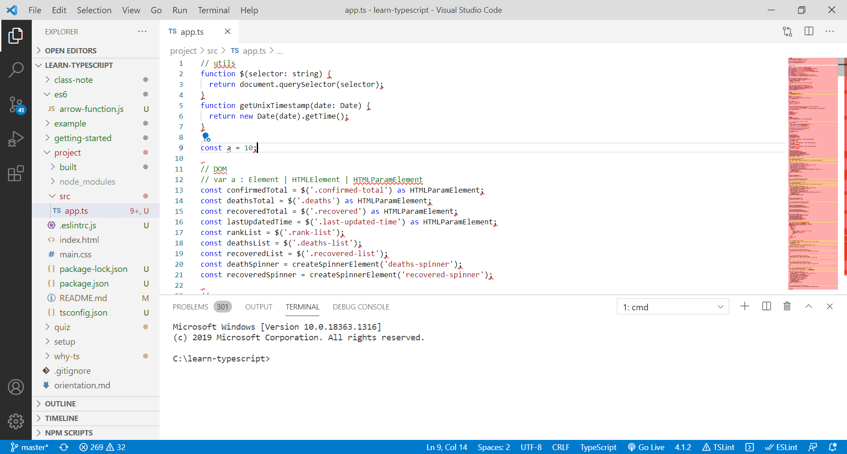Kill the terminal with trash icon
The image size is (847, 454).
point(787,306)
